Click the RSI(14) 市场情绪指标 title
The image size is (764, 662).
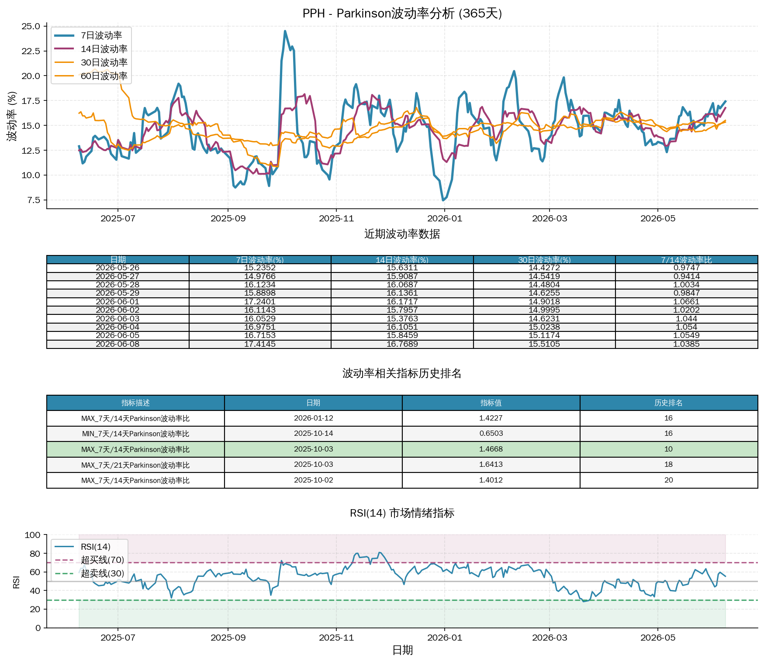(x=402, y=513)
